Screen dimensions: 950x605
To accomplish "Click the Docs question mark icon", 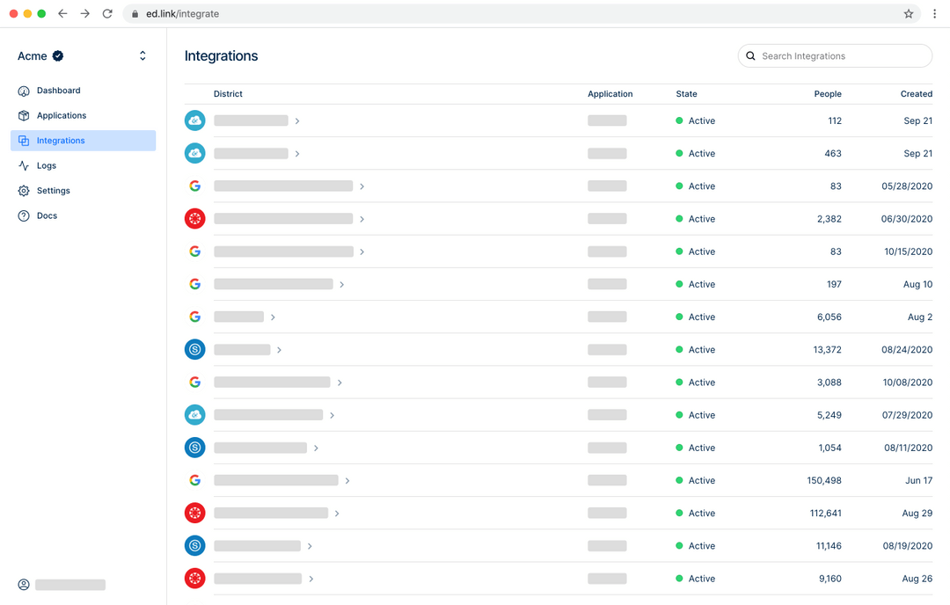I will pos(24,215).
